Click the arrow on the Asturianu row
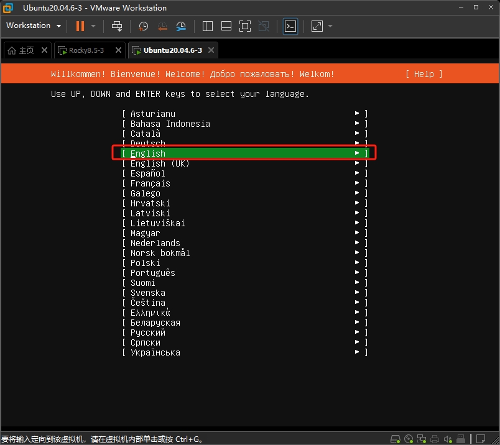This screenshot has width=500, height=445. coord(357,113)
